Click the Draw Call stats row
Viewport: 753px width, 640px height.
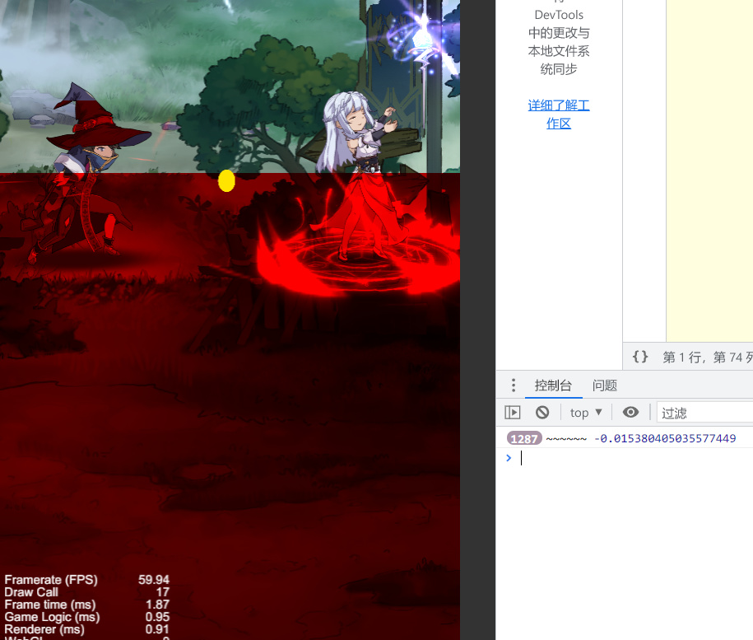click(x=87, y=592)
